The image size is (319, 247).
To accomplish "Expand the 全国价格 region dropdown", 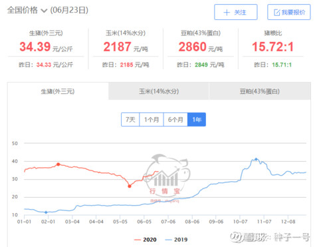I will pyautogui.click(x=27, y=10).
